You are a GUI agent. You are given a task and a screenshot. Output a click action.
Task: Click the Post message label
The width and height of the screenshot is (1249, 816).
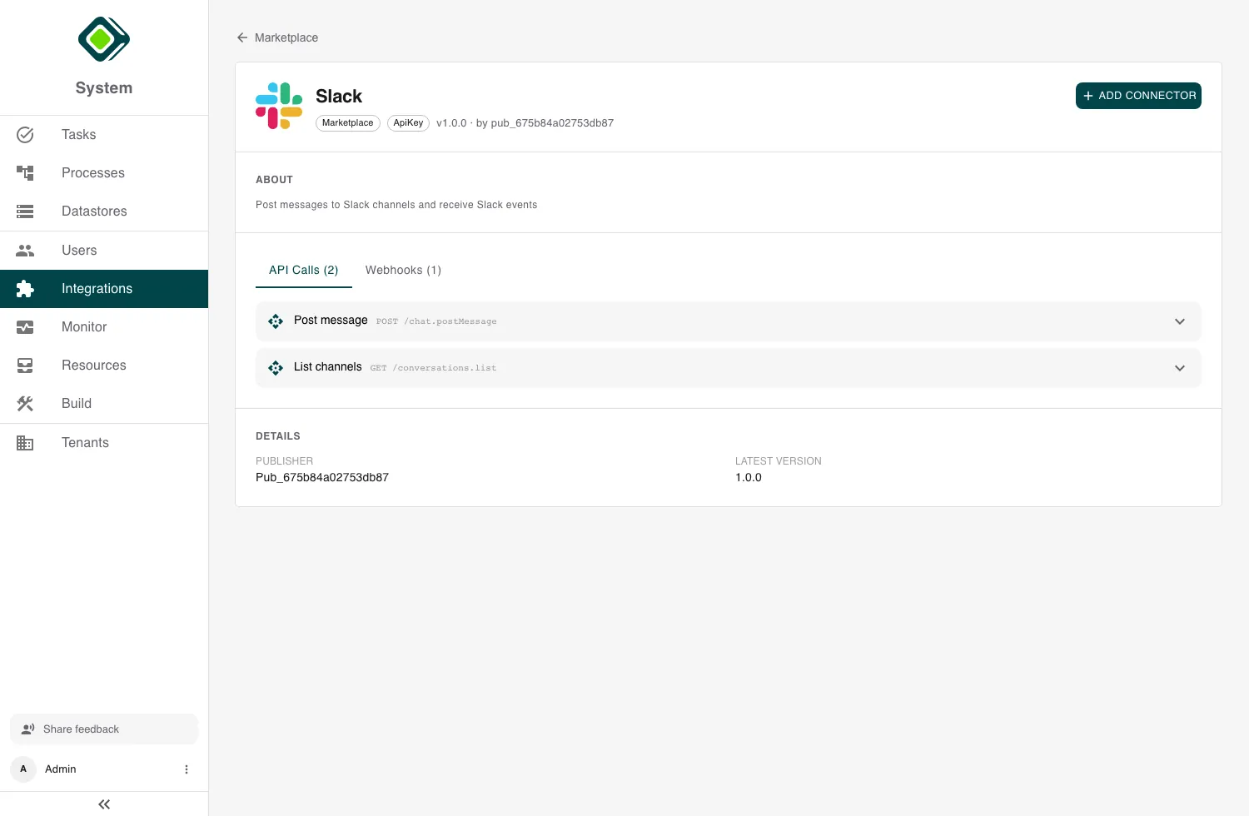pos(331,321)
